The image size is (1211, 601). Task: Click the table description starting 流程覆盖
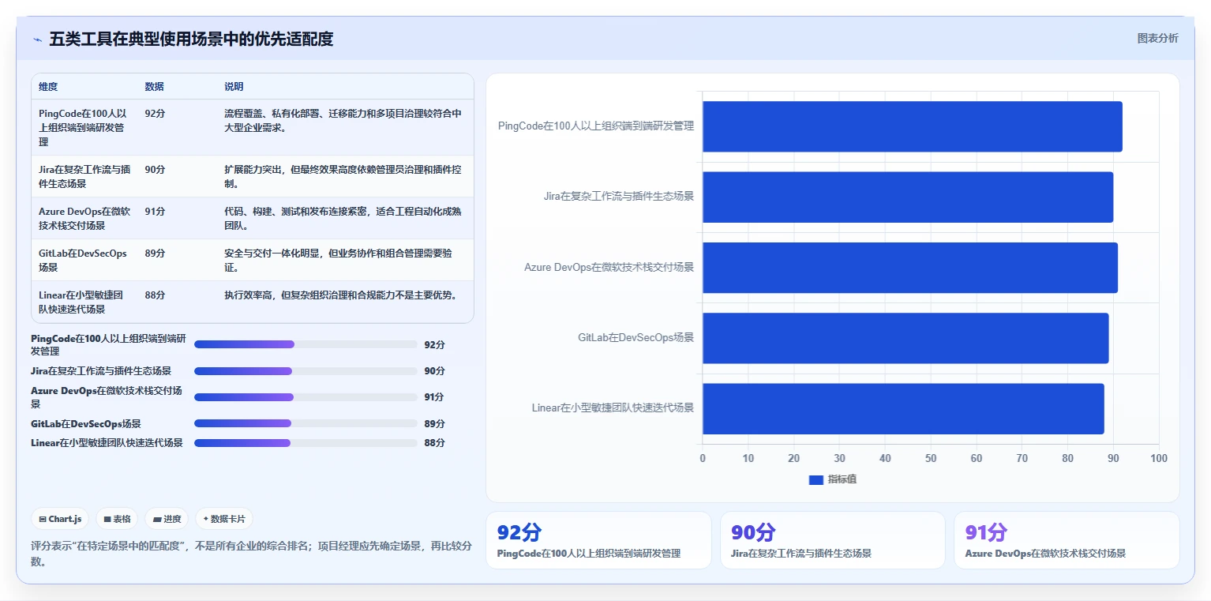343,120
